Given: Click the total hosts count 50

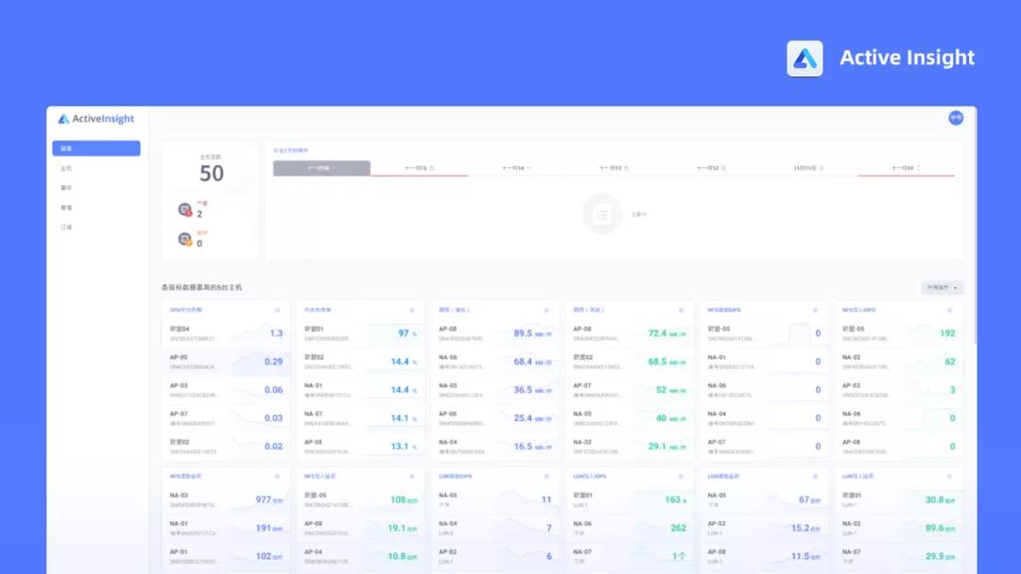Looking at the screenshot, I should click(212, 174).
